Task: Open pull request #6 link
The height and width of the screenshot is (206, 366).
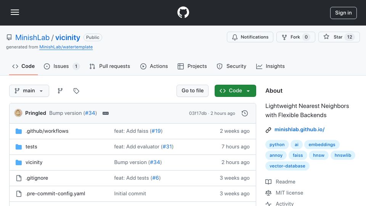Action: tap(156, 178)
